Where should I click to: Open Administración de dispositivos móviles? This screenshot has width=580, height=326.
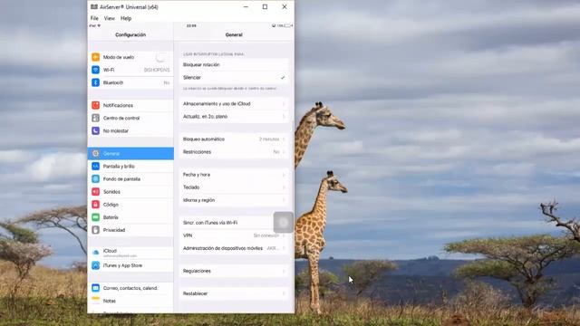[x=234, y=248]
